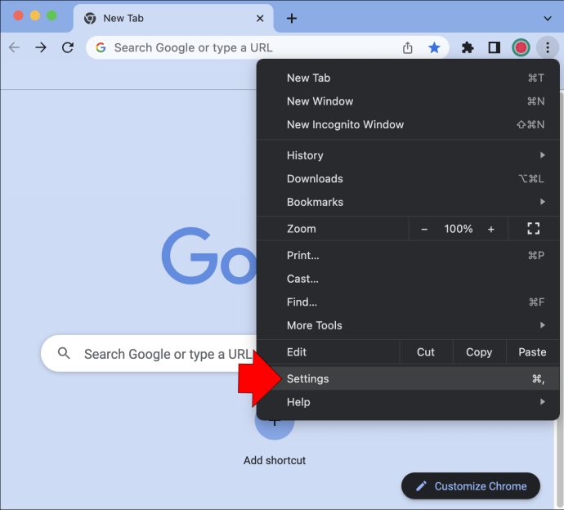
Task: Open the Extensions puzzle icon
Action: [468, 47]
